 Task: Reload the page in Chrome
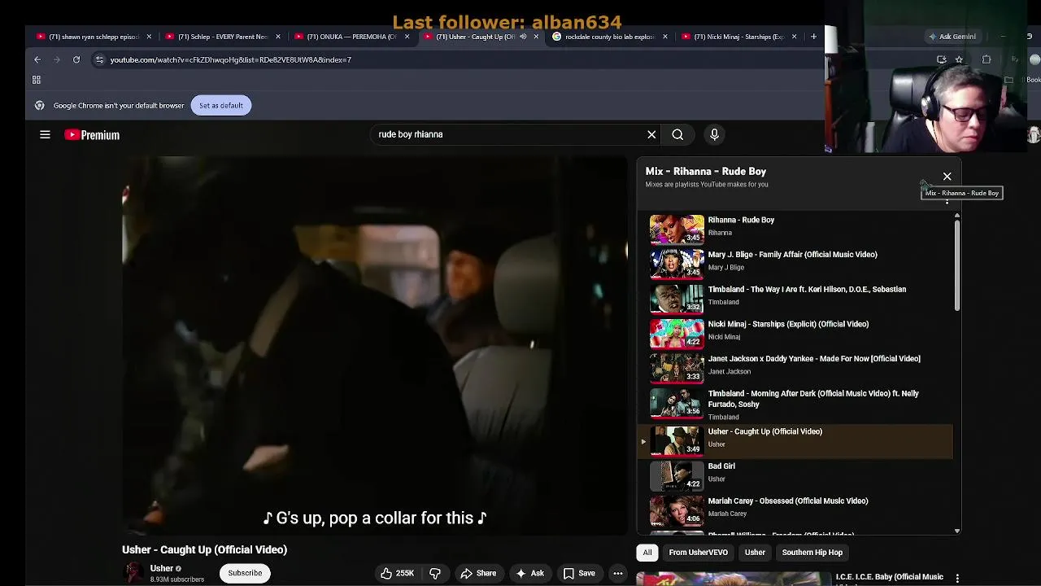(76, 59)
